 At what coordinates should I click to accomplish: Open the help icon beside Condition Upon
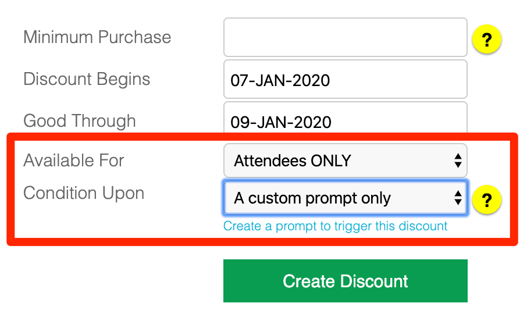coord(487,199)
